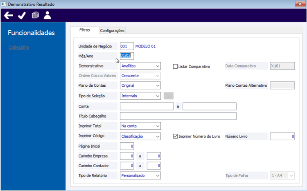Click the first Conta range field
307x191 pixels.
[x=147, y=106]
